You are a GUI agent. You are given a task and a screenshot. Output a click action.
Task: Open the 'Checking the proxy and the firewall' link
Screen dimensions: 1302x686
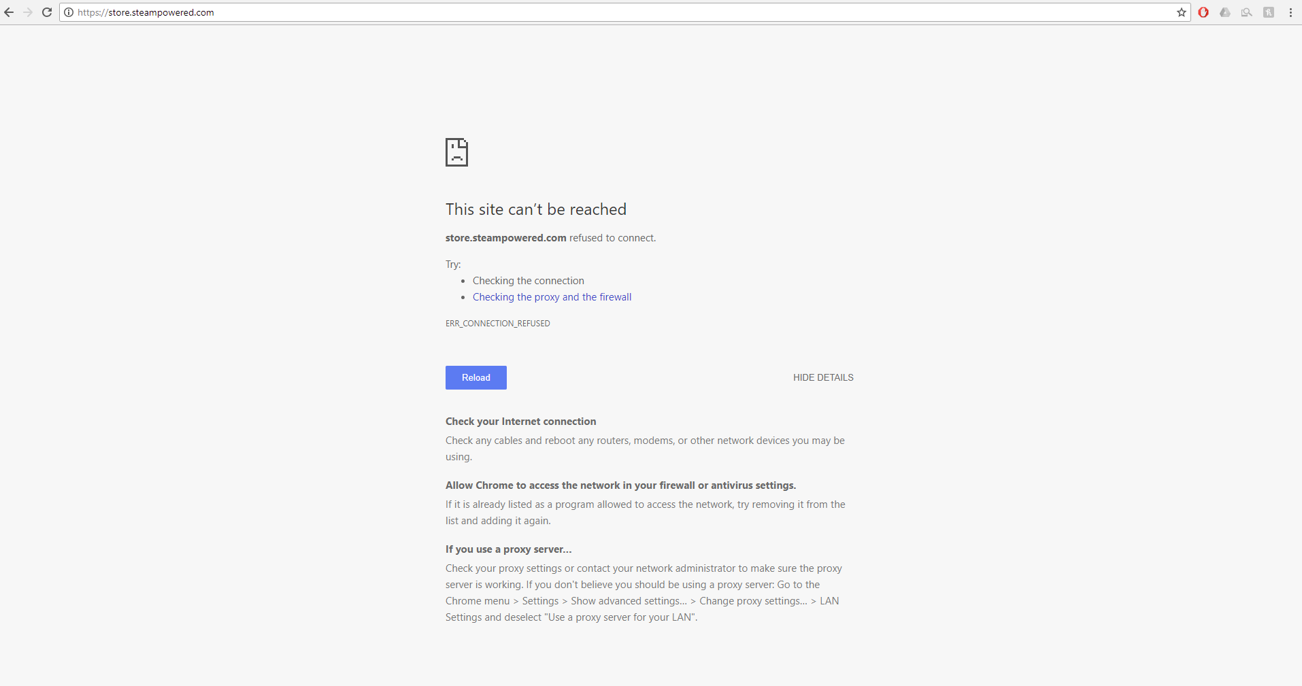click(x=552, y=297)
